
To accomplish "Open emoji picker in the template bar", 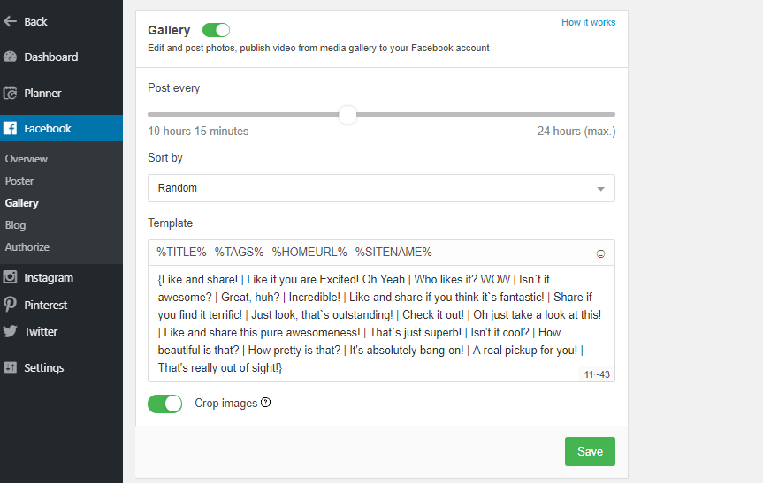I will click(x=601, y=253).
